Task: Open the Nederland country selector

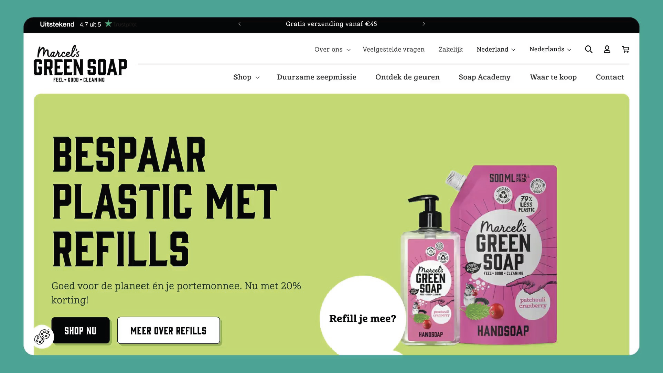Action: [x=496, y=49]
